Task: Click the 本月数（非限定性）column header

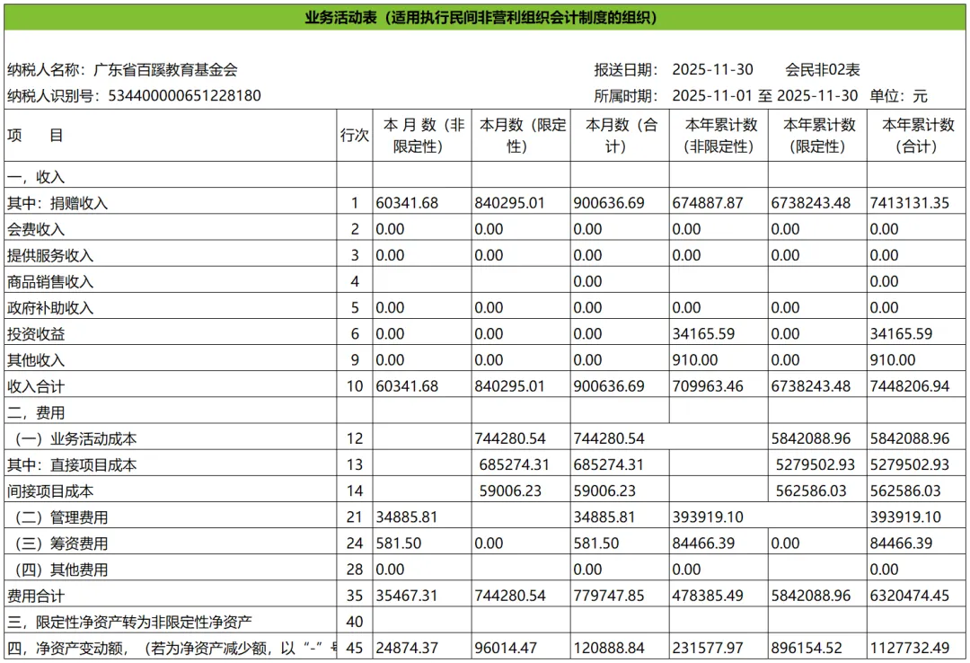Action: [x=422, y=136]
